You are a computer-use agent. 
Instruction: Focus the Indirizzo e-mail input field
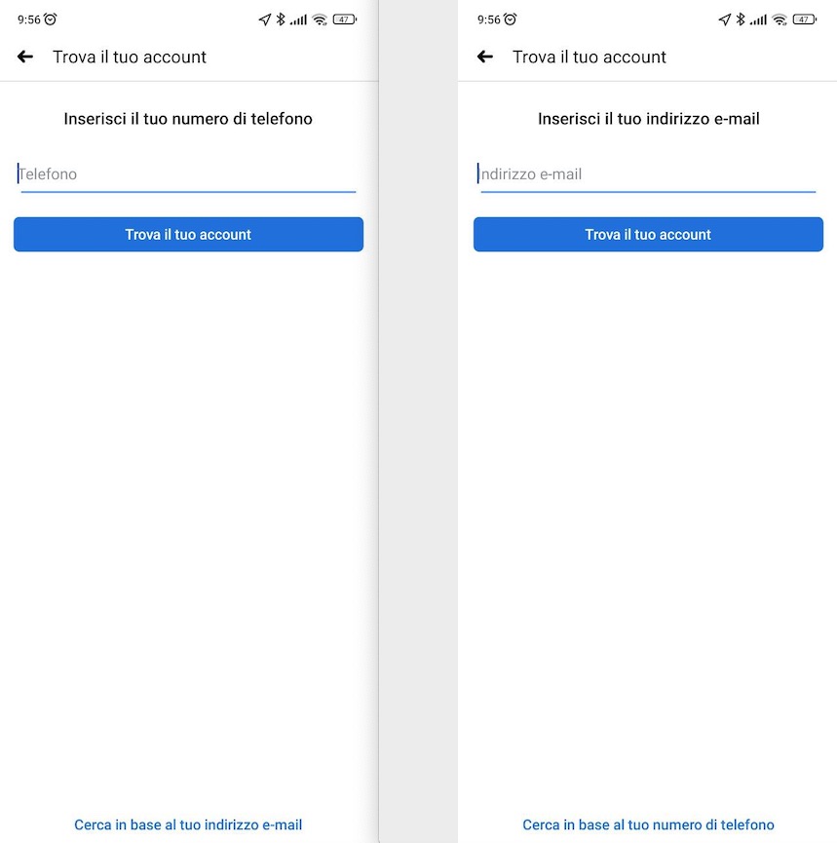648,174
